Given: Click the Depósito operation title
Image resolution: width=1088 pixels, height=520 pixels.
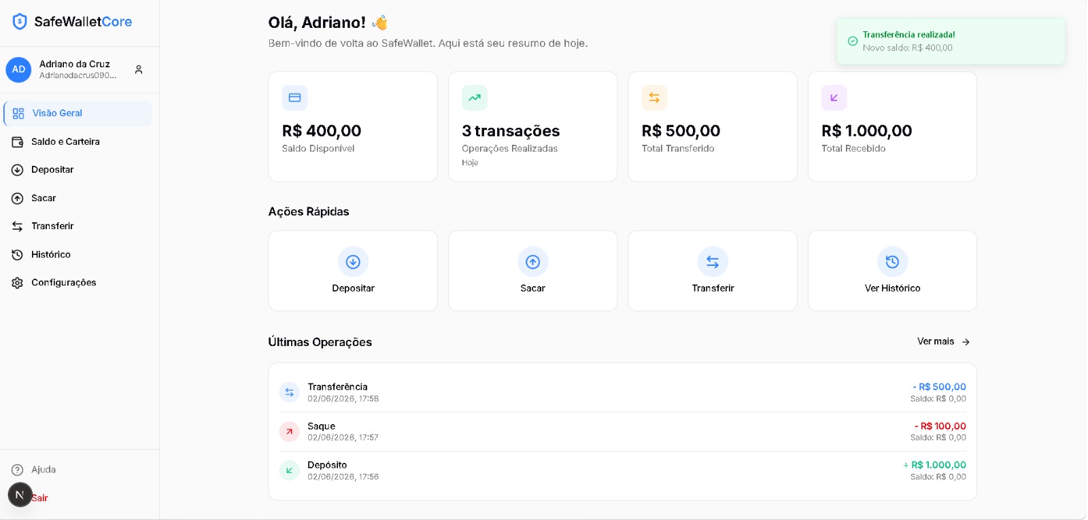Looking at the screenshot, I should 327,465.
